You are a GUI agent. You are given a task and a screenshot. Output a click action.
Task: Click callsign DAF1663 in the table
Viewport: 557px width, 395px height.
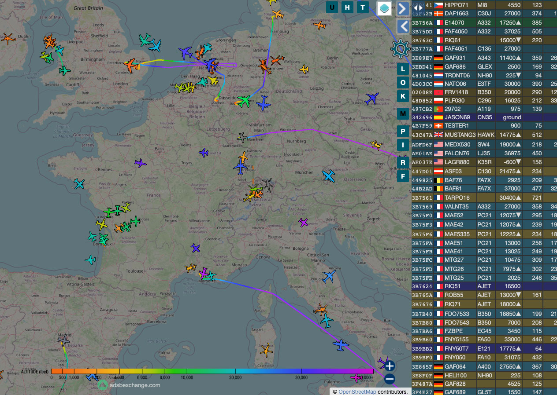[x=457, y=14]
